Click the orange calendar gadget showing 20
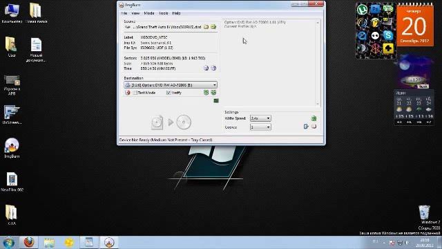The width and height of the screenshot is (442, 249). click(x=415, y=25)
